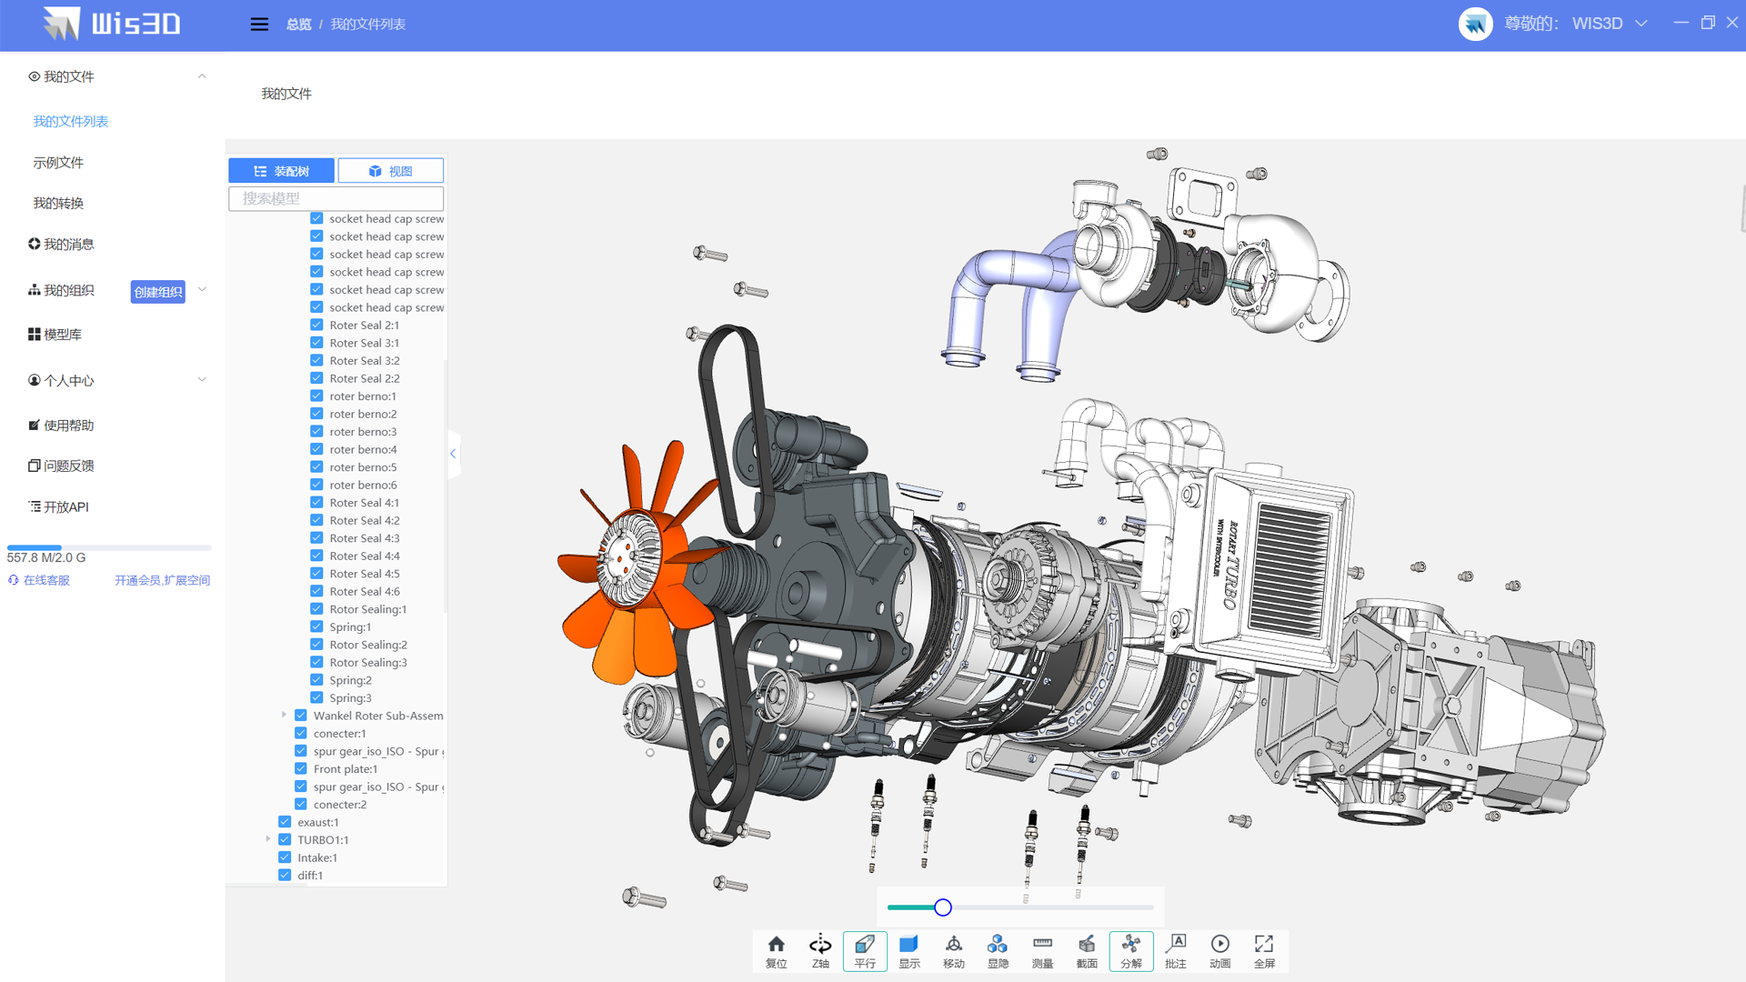1746x982 pixels.
Task: Select the roter berno:4 tree item
Action: tap(363, 449)
